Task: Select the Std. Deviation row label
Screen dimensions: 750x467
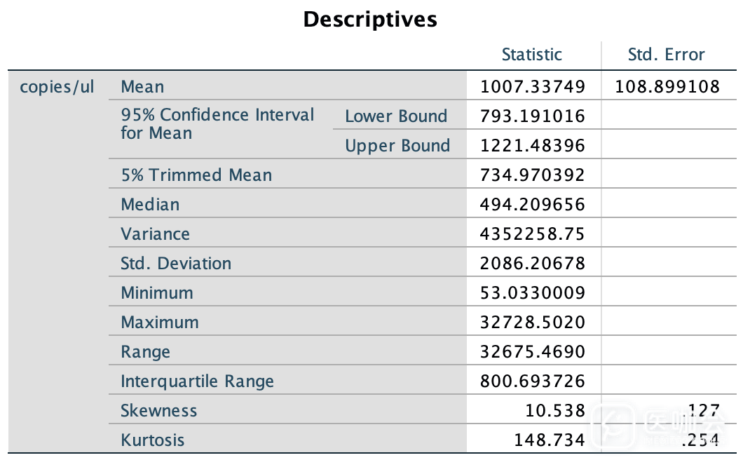Action: tap(176, 264)
